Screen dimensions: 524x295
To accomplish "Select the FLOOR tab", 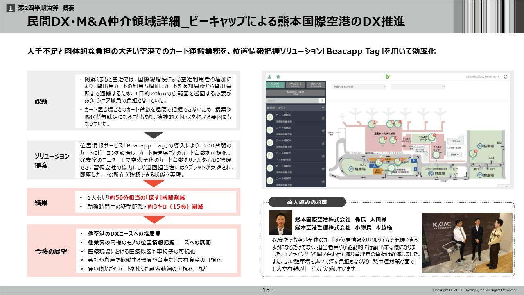I will tap(275, 85).
